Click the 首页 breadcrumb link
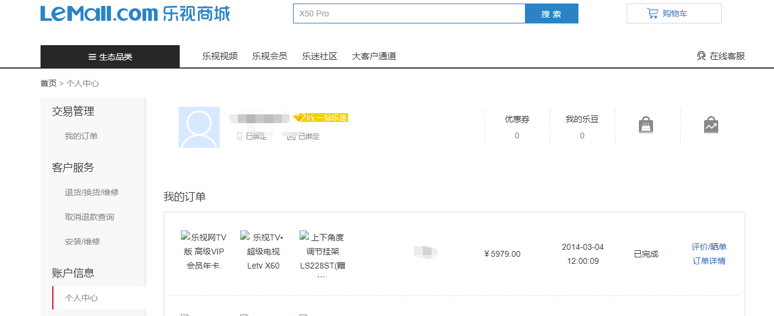Image resolution: width=774 pixels, height=316 pixels. click(x=48, y=83)
